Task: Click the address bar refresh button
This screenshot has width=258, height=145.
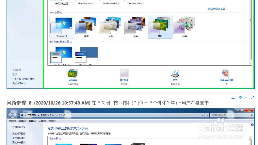Action: [207, 115]
